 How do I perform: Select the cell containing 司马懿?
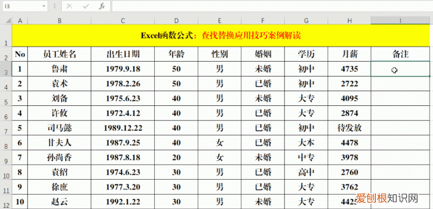point(59,128)
